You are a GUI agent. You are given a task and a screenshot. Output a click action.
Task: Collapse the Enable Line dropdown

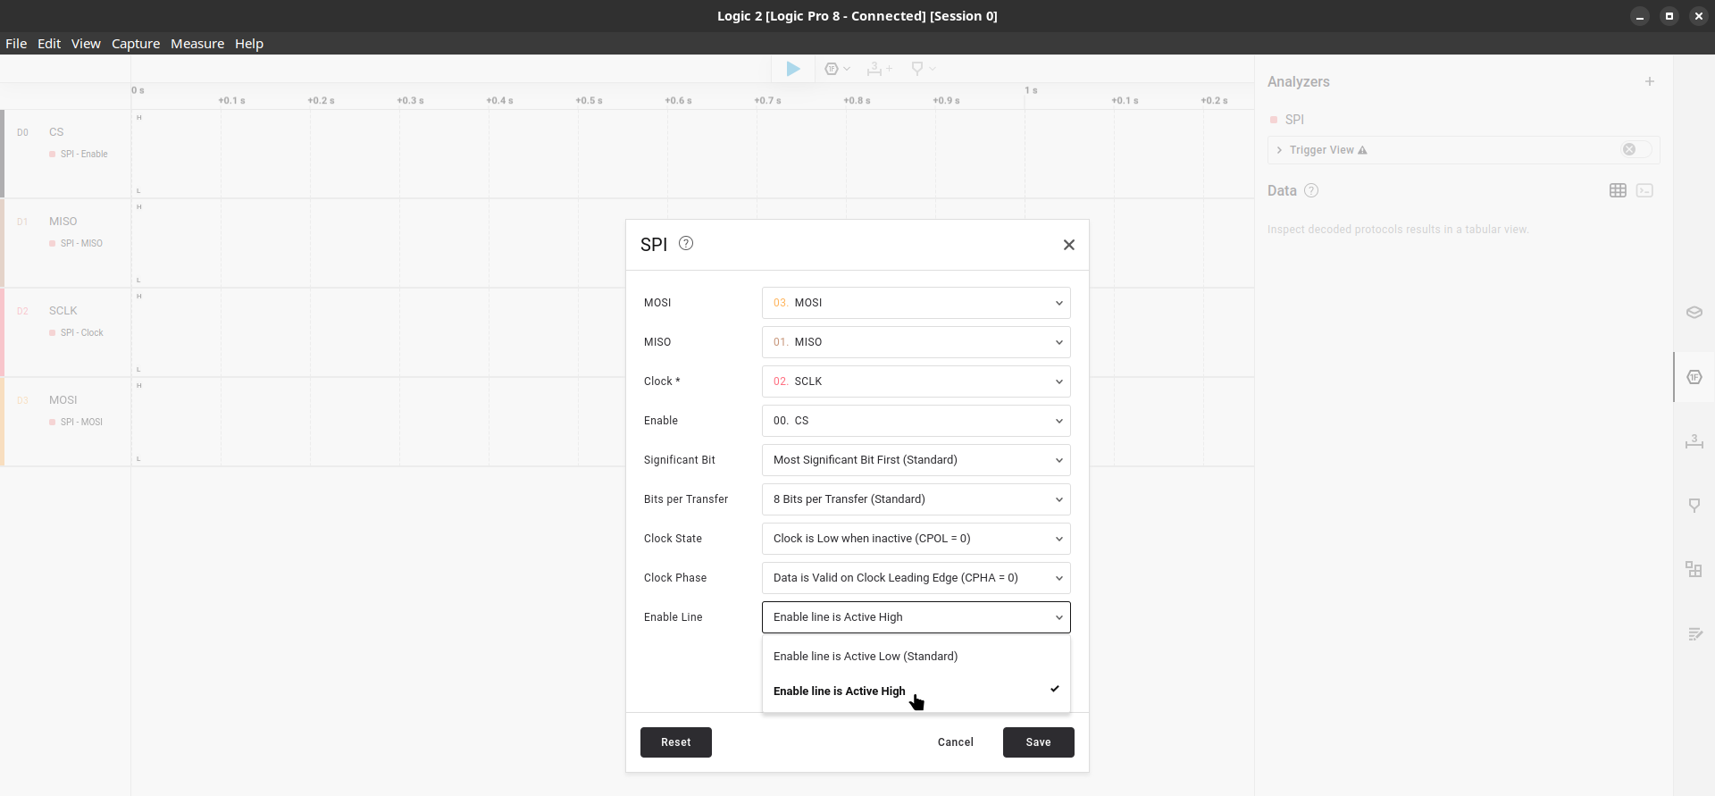(x=916, y=617)
